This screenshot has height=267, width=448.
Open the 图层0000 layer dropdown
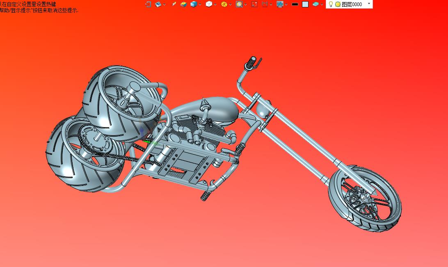(x=369, y=4)
